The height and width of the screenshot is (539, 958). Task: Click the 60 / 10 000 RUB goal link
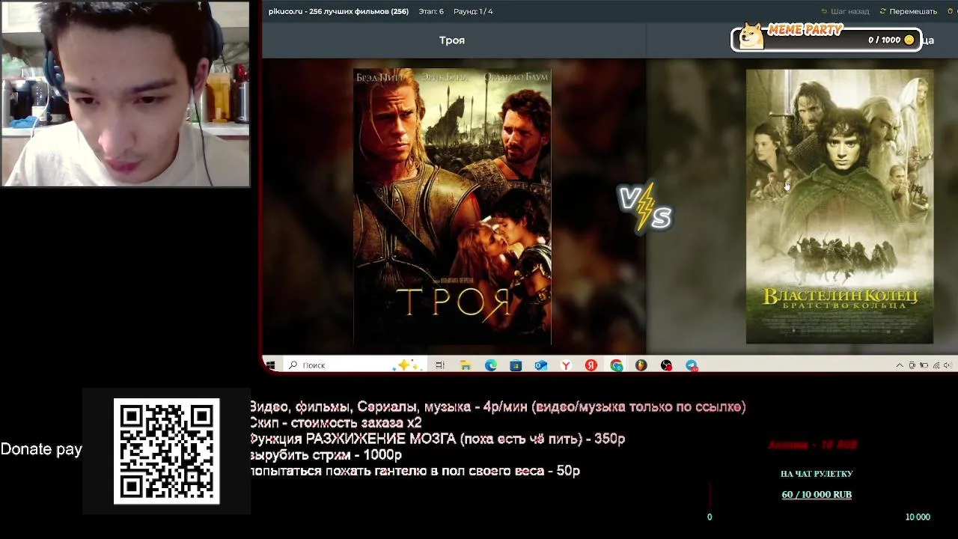pyautogui.click(x=817, y=495)
